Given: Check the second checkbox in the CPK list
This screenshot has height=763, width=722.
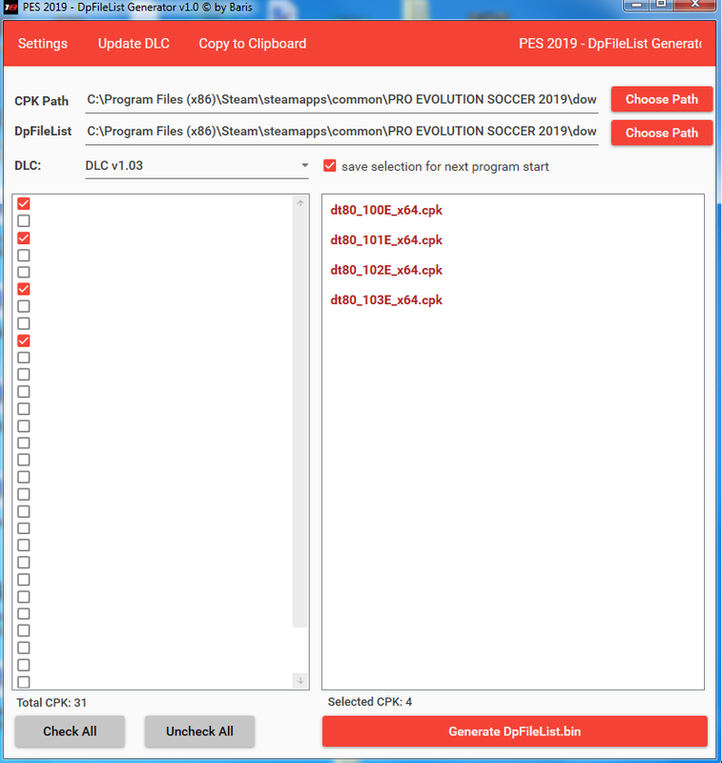Looking at the screenshot, I should click(x=23, y=221).
